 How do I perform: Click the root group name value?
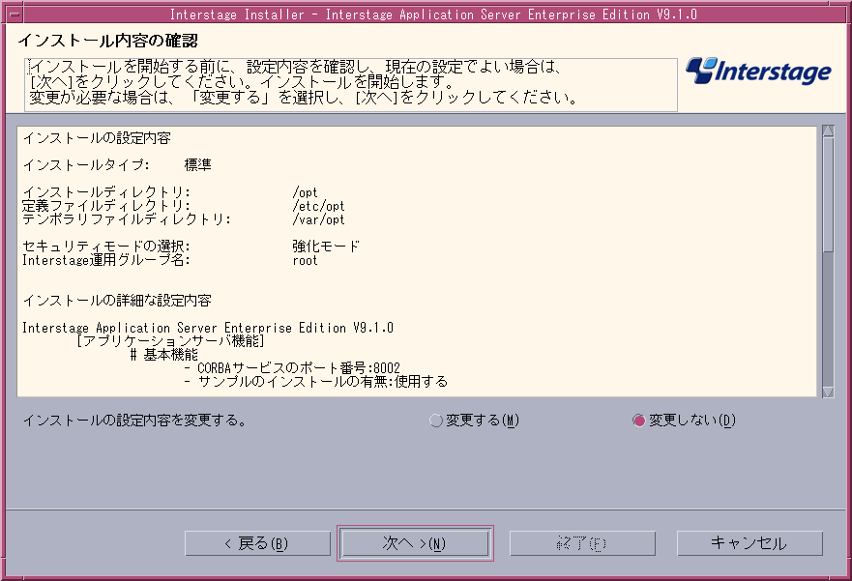click(305, 261)
